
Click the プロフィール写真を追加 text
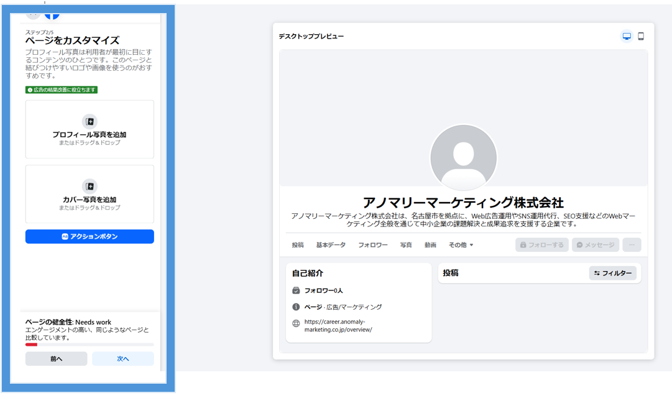click(90, 134)
